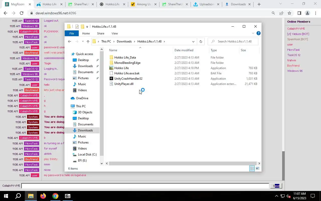This screenshot has height=201, width=321.
Task: Switch to the Share ribbon tab
Action: pyautogui.click(x=101, y=33)
